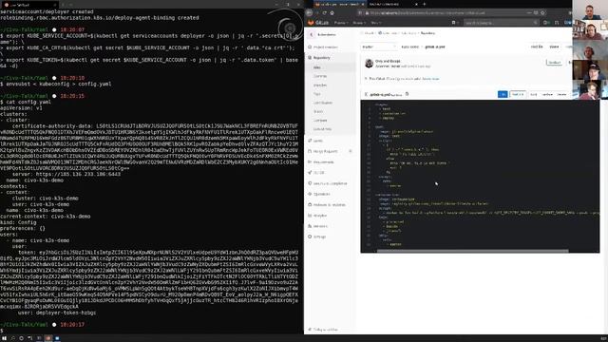
Task: Open Task View on the taskbar
Action: tap(29, 338)
